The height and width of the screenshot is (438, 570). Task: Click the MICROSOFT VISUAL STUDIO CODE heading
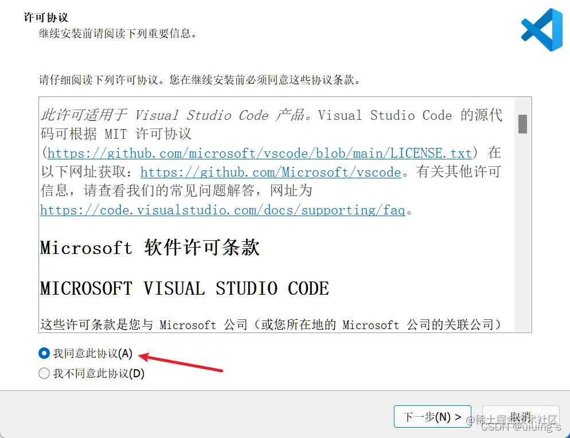coord(184,288)
